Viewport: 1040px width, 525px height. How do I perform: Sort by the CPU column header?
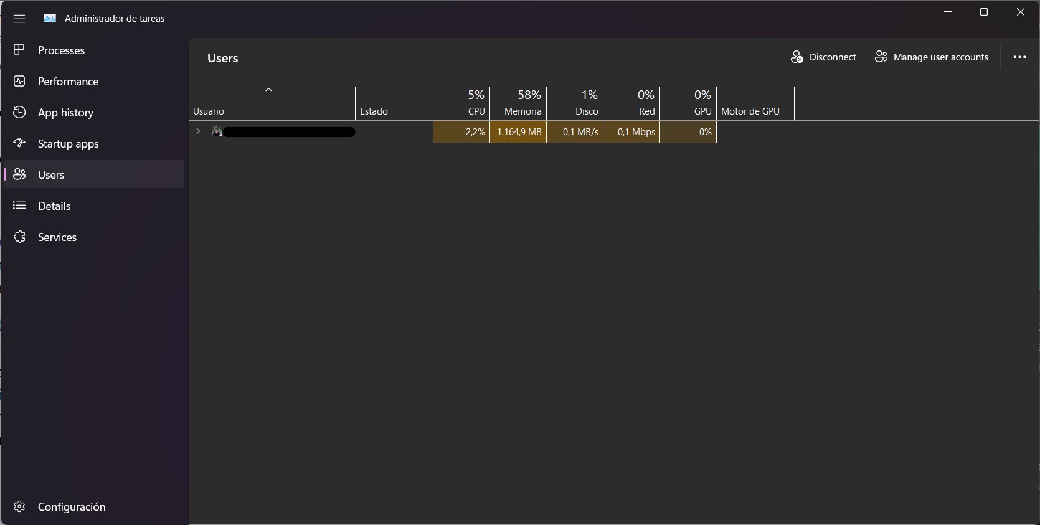coord(461,103)
